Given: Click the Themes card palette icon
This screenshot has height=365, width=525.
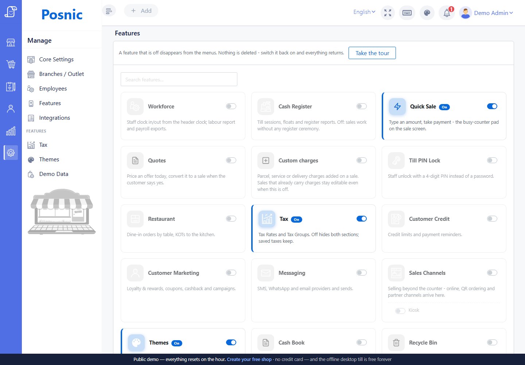Looking at the screenshot, I should pyautogui.click(x=136, y=343).
